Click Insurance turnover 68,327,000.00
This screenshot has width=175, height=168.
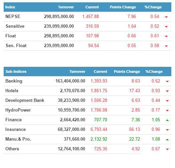(x=71, y=129)
